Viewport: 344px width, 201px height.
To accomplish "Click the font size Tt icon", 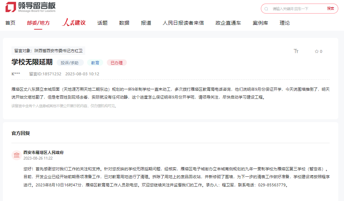I will coord(296,51).
